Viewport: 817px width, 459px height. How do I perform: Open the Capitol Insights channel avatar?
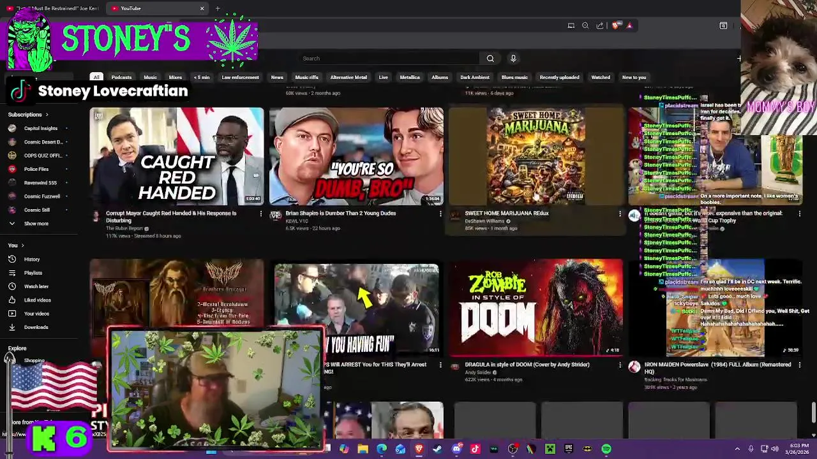point(12,128)
